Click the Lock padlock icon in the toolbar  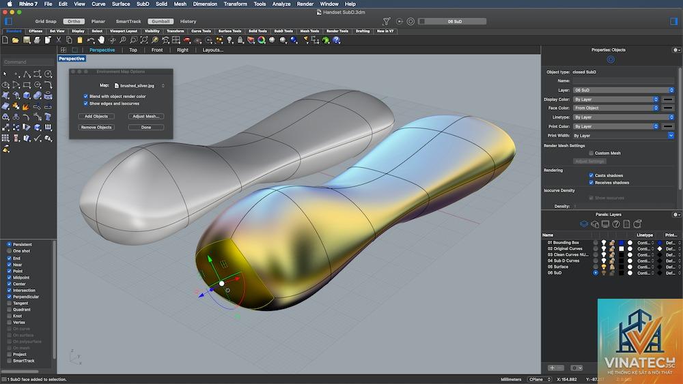pyautogui.click(x=240, y=40)
